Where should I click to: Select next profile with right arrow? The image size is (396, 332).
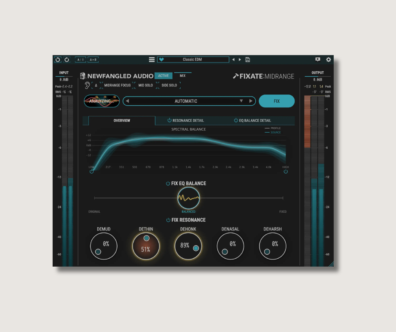[251, 101]
